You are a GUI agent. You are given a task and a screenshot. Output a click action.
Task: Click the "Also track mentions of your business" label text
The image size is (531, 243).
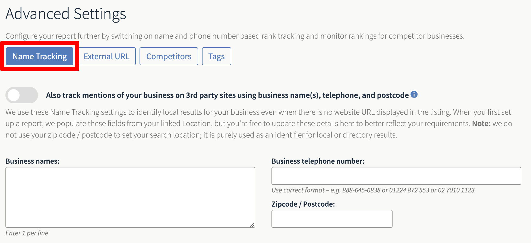click(x=227, y=95)
